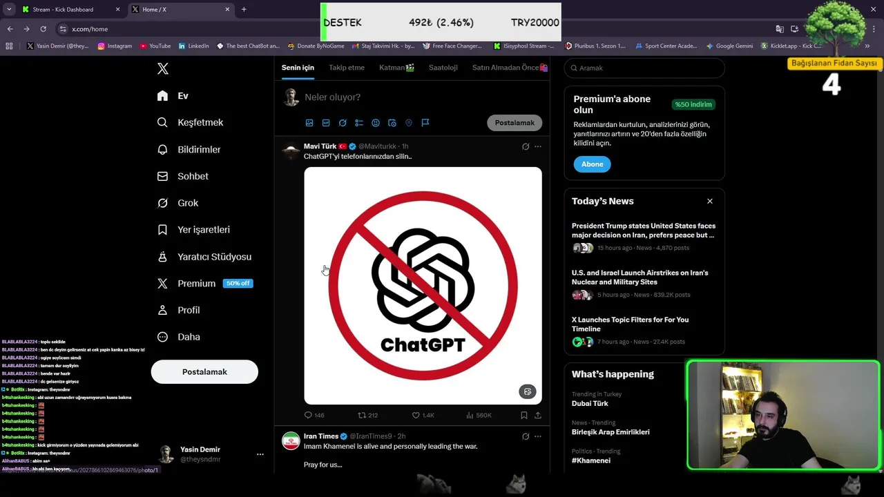Insert emoji in compose toolbar
This screenshot has height=497, width=884.
pos(376,123)
